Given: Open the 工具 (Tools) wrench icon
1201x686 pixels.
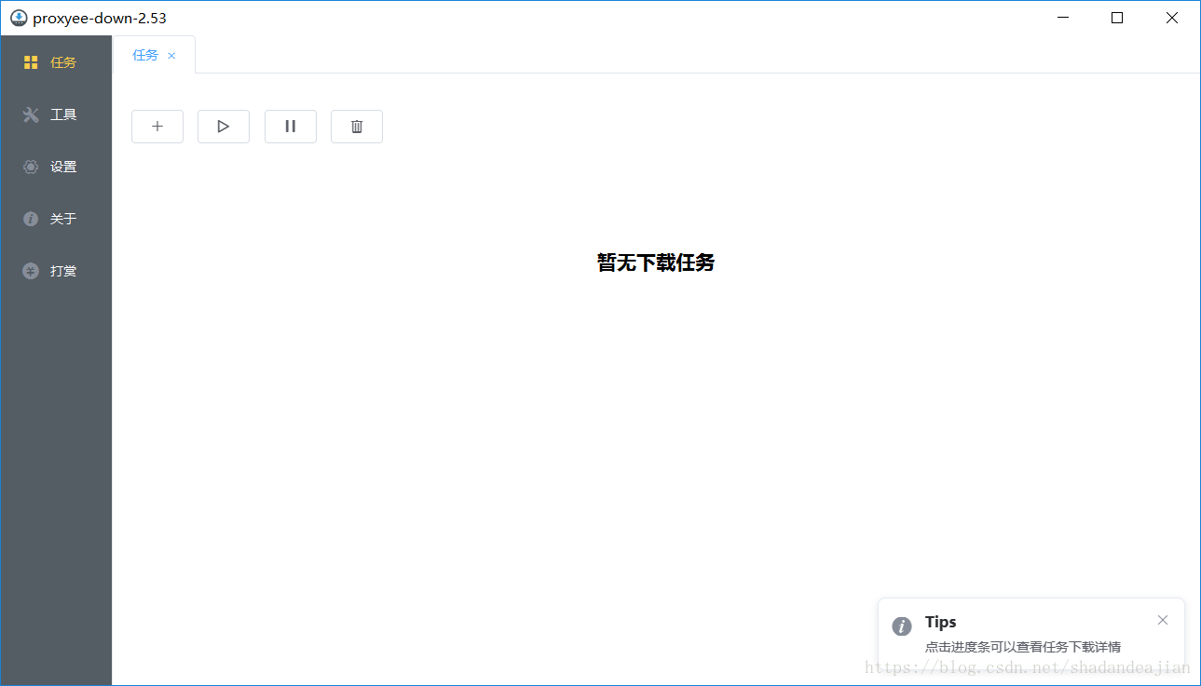Looking at the screenshot, I should pos(31,114).
